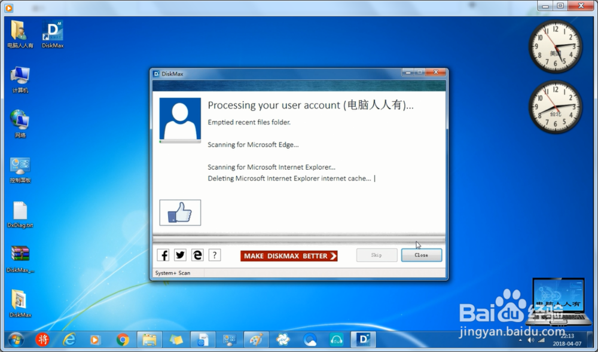Click the DiskMax title bar app icon
This screenshot has width=598, height=352.
tap(156, 74)
